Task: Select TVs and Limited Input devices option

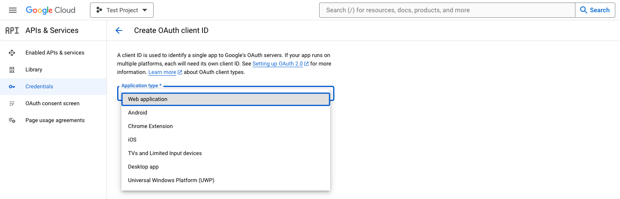Action: 226,153
